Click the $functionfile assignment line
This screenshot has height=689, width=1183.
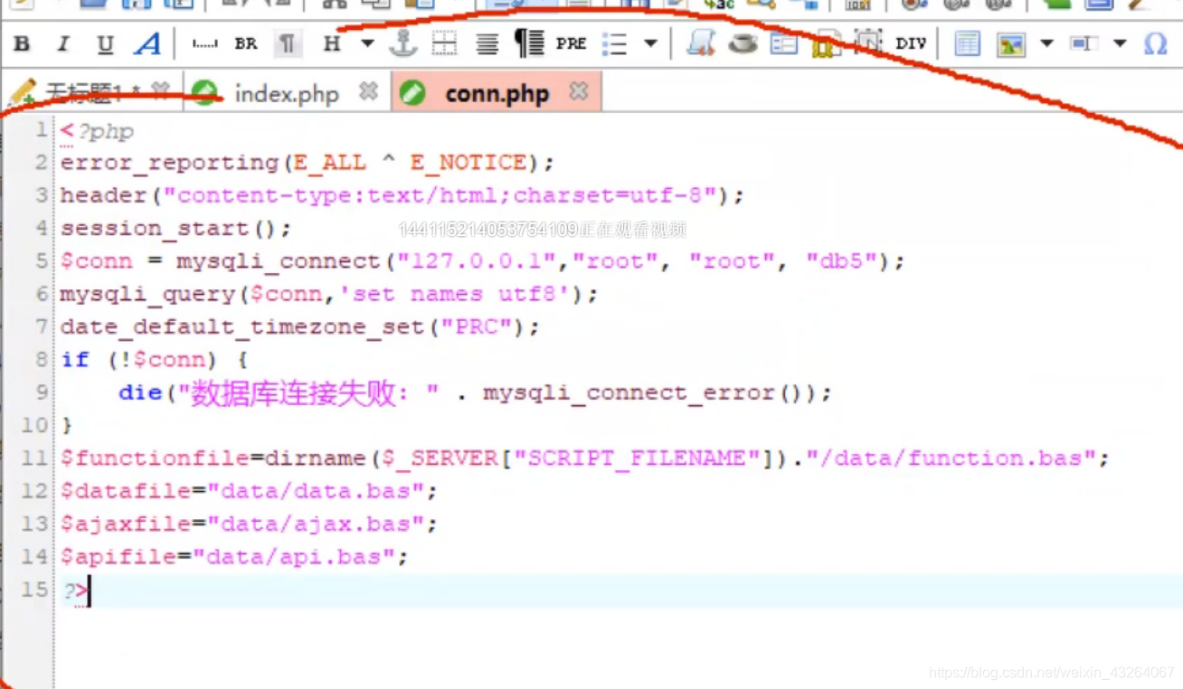tap(584, 458)
